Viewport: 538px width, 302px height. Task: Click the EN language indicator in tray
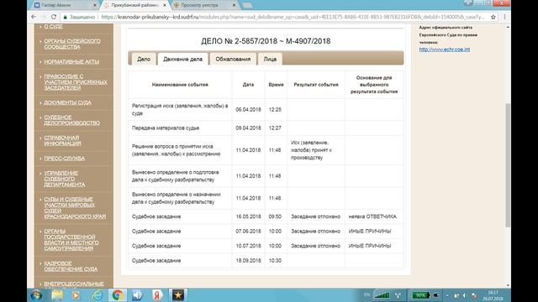tap(367, 294)
